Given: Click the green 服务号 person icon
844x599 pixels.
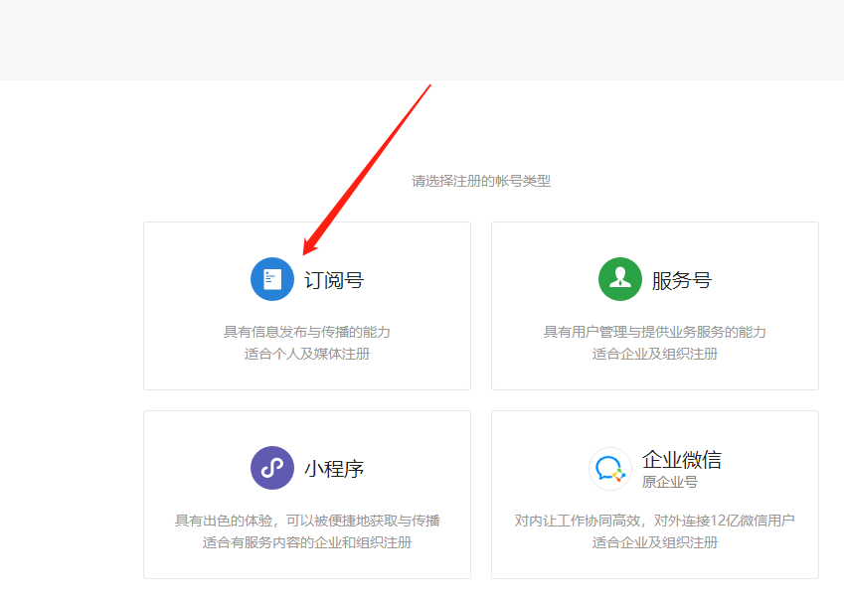Looking at the screenshot, I should click(x=619, y=279).
